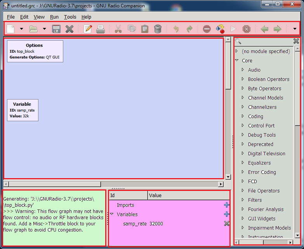Select Deprecated in block tree
Image resolution: width=304 pixels, height=249 pixels.
coord(261,144)
